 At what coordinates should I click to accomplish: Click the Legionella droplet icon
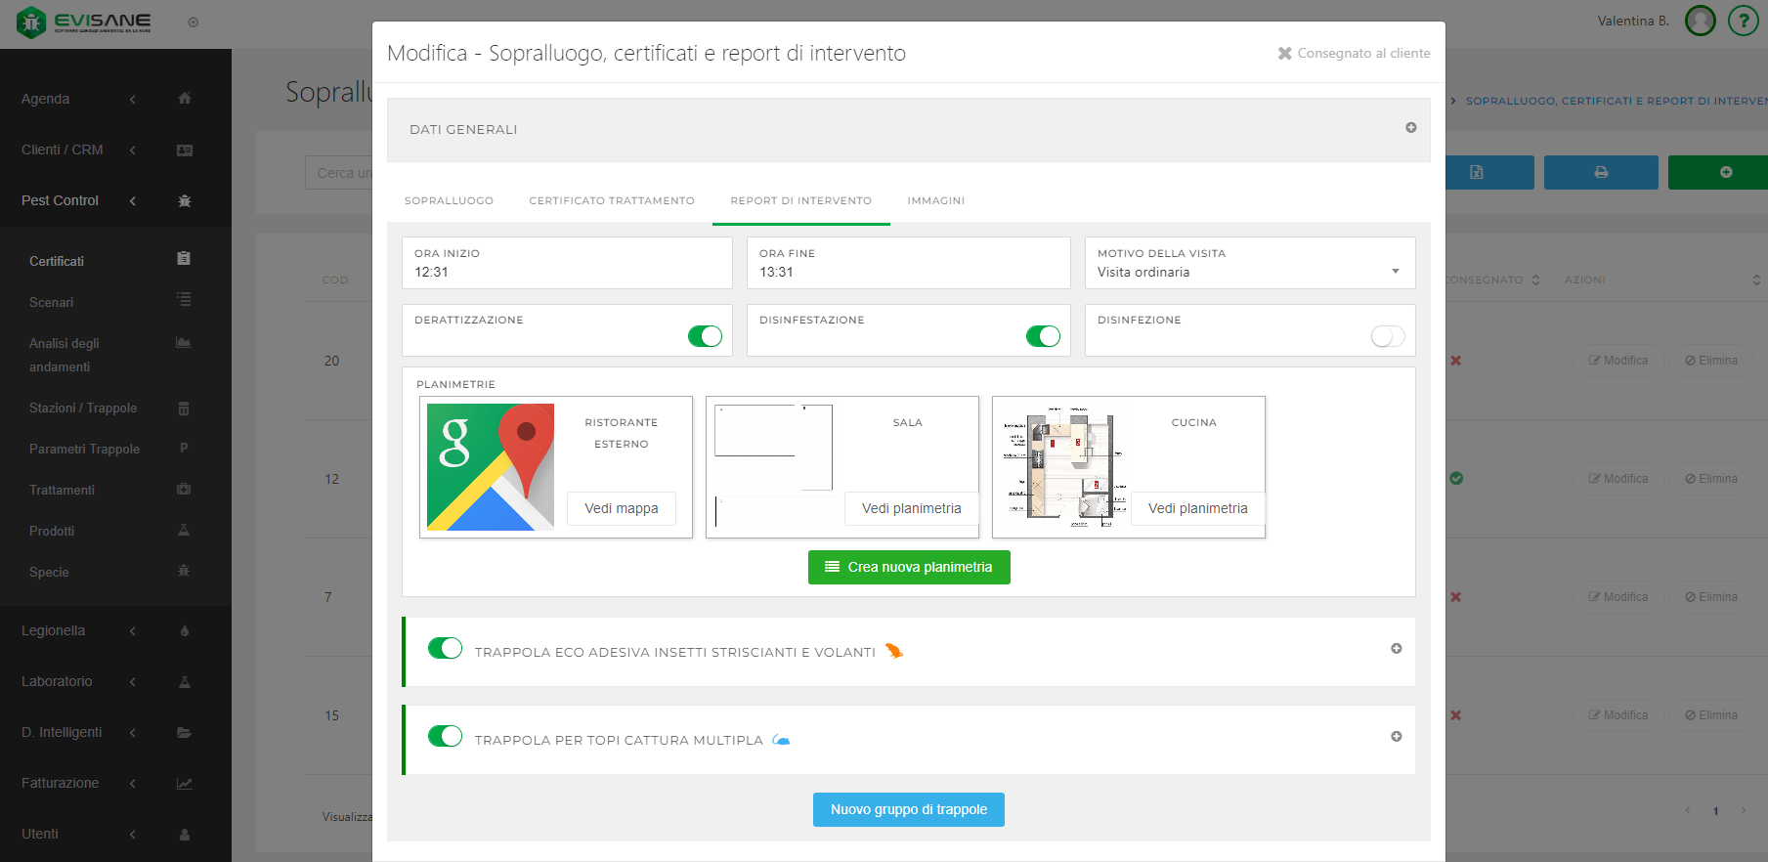coord(185,631)
